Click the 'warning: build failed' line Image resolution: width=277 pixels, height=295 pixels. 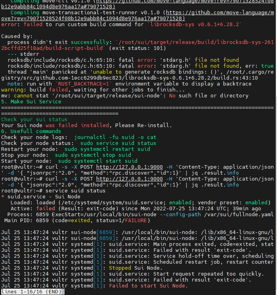tap(93, 90)
